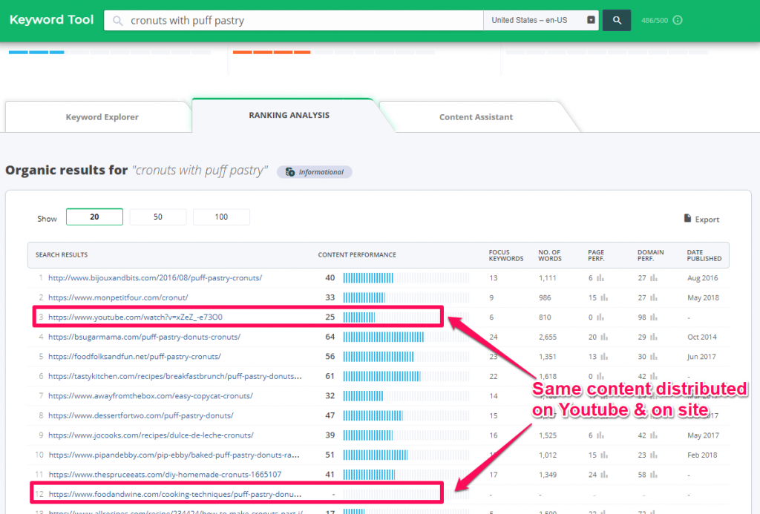Export the organic results
This screenshot has height=514, width=760.
(x=701, y=219)
